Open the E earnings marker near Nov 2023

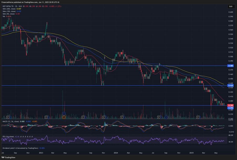pyautogui.click(x=104, y=117)
